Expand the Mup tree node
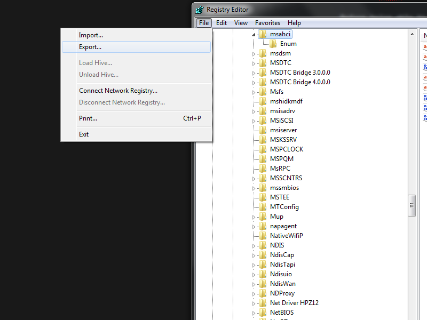This screenshot has width=427, height=320. 254,217
